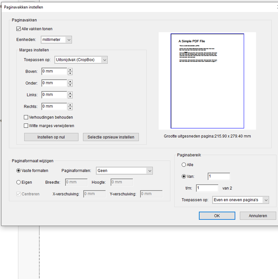Increase the Links margin value stepper
Viewport: 278px width, 279px height.
70,93
